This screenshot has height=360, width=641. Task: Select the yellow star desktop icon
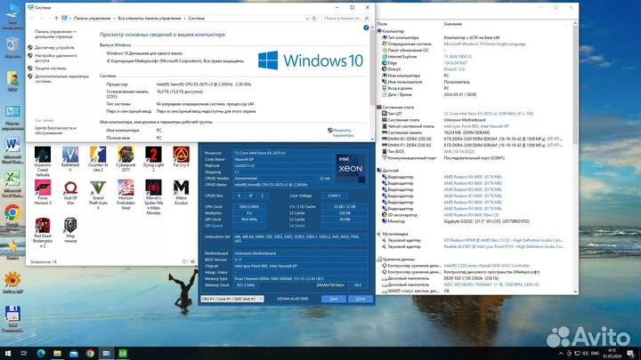coord(12,250)
